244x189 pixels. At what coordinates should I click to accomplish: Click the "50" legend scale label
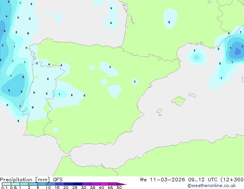tap(119, 187)
